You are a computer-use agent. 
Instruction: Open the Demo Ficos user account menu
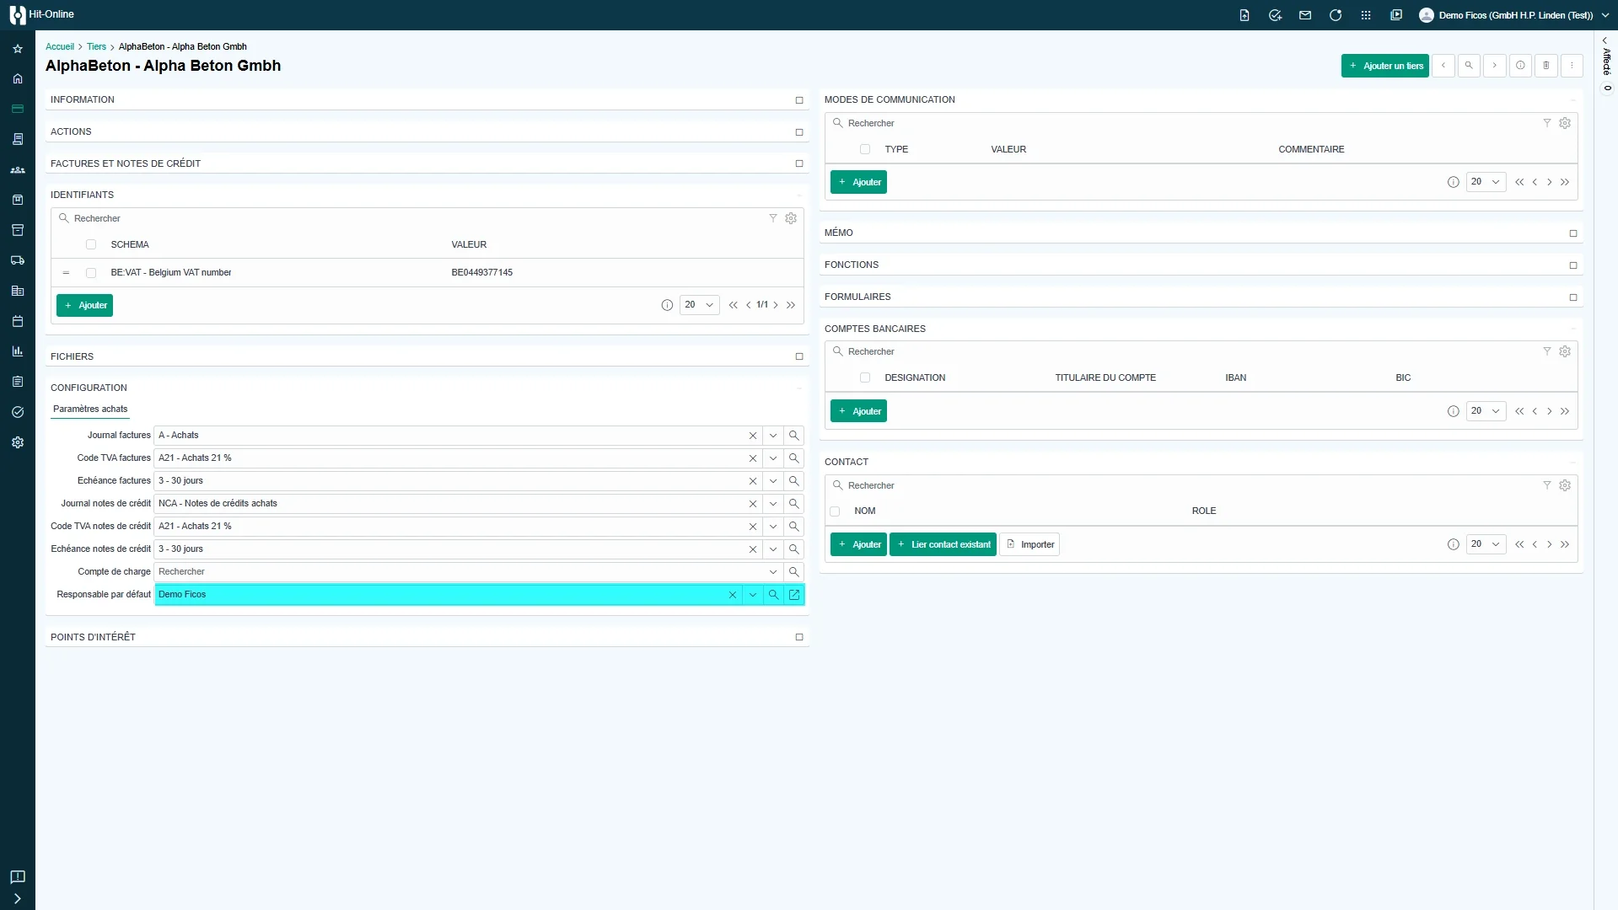(1515, 15)
